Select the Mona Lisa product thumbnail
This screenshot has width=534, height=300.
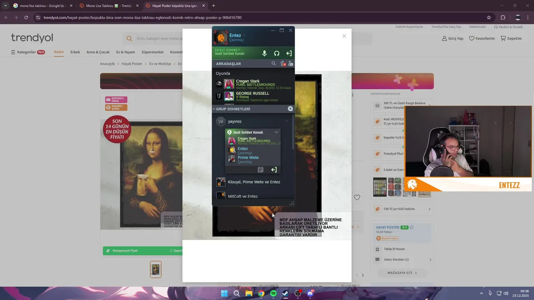[x=156, y=270]
